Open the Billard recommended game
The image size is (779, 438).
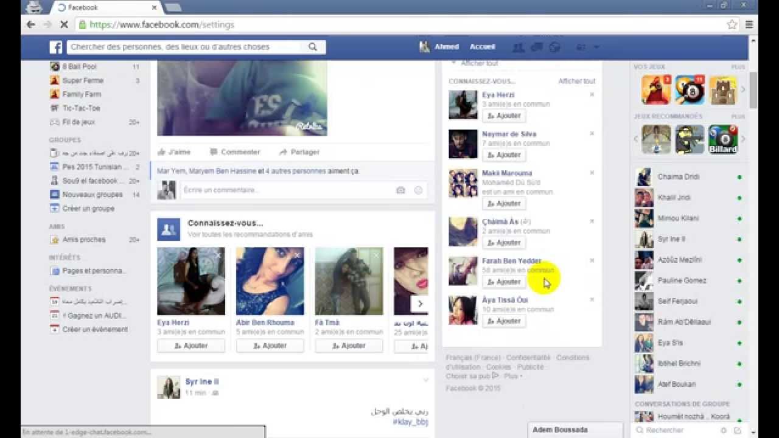coord(723,139)
